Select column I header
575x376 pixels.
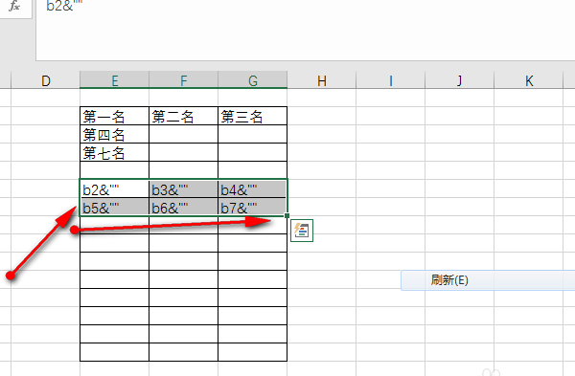391,80
